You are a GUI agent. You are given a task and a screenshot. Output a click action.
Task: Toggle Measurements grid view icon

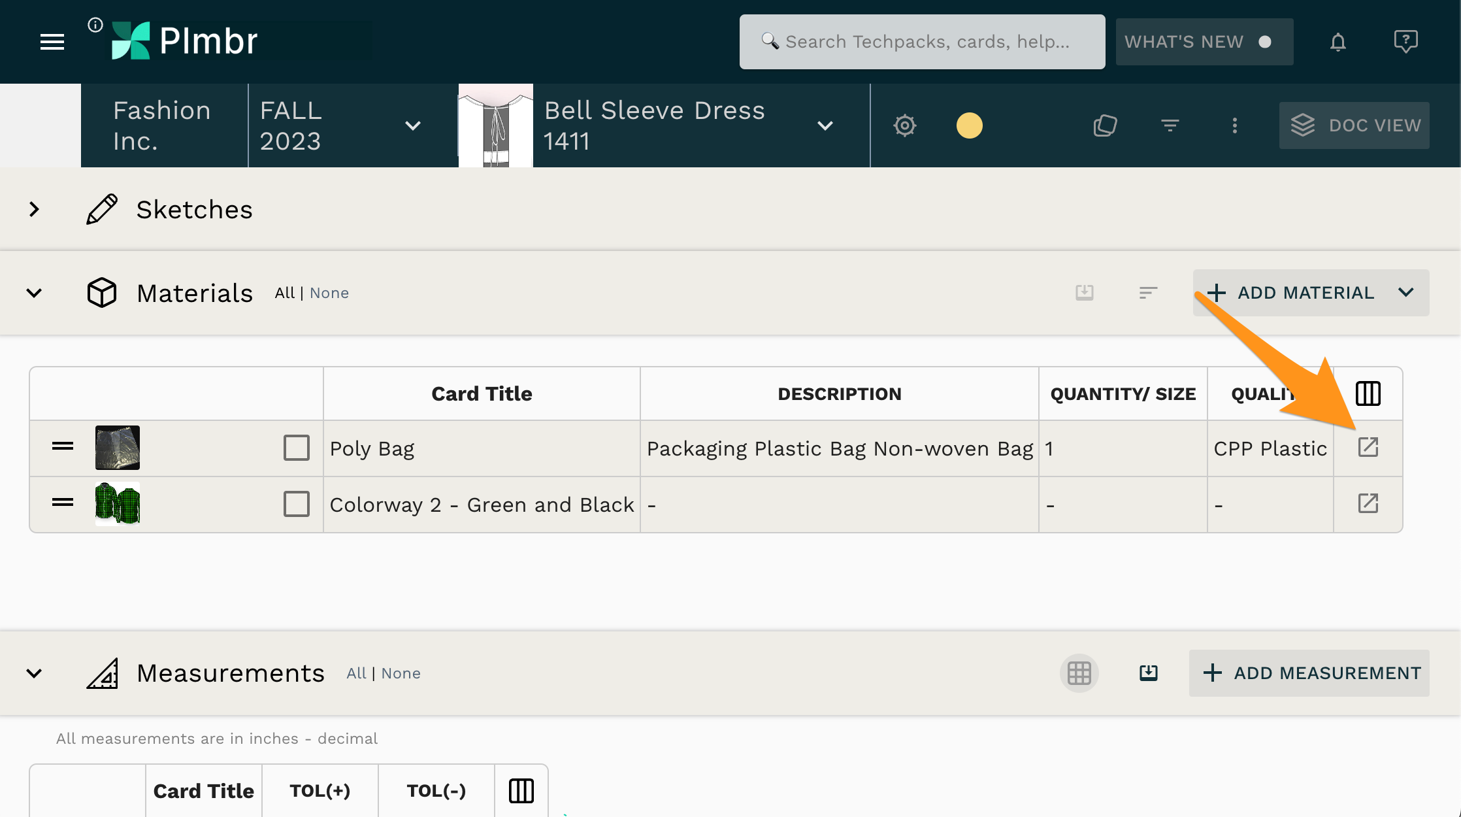click(x=1079, y=673)
